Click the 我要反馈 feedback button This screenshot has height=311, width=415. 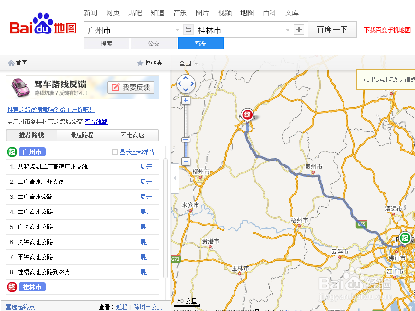[131, 87]
